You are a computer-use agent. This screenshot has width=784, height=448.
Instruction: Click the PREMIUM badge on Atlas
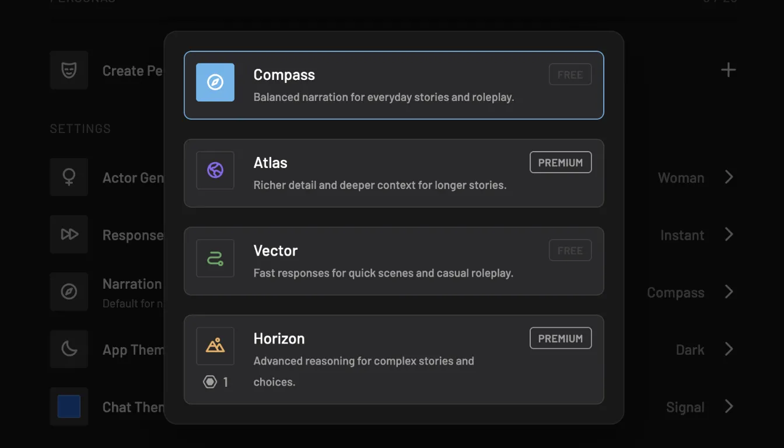click(x=561, y=163)
